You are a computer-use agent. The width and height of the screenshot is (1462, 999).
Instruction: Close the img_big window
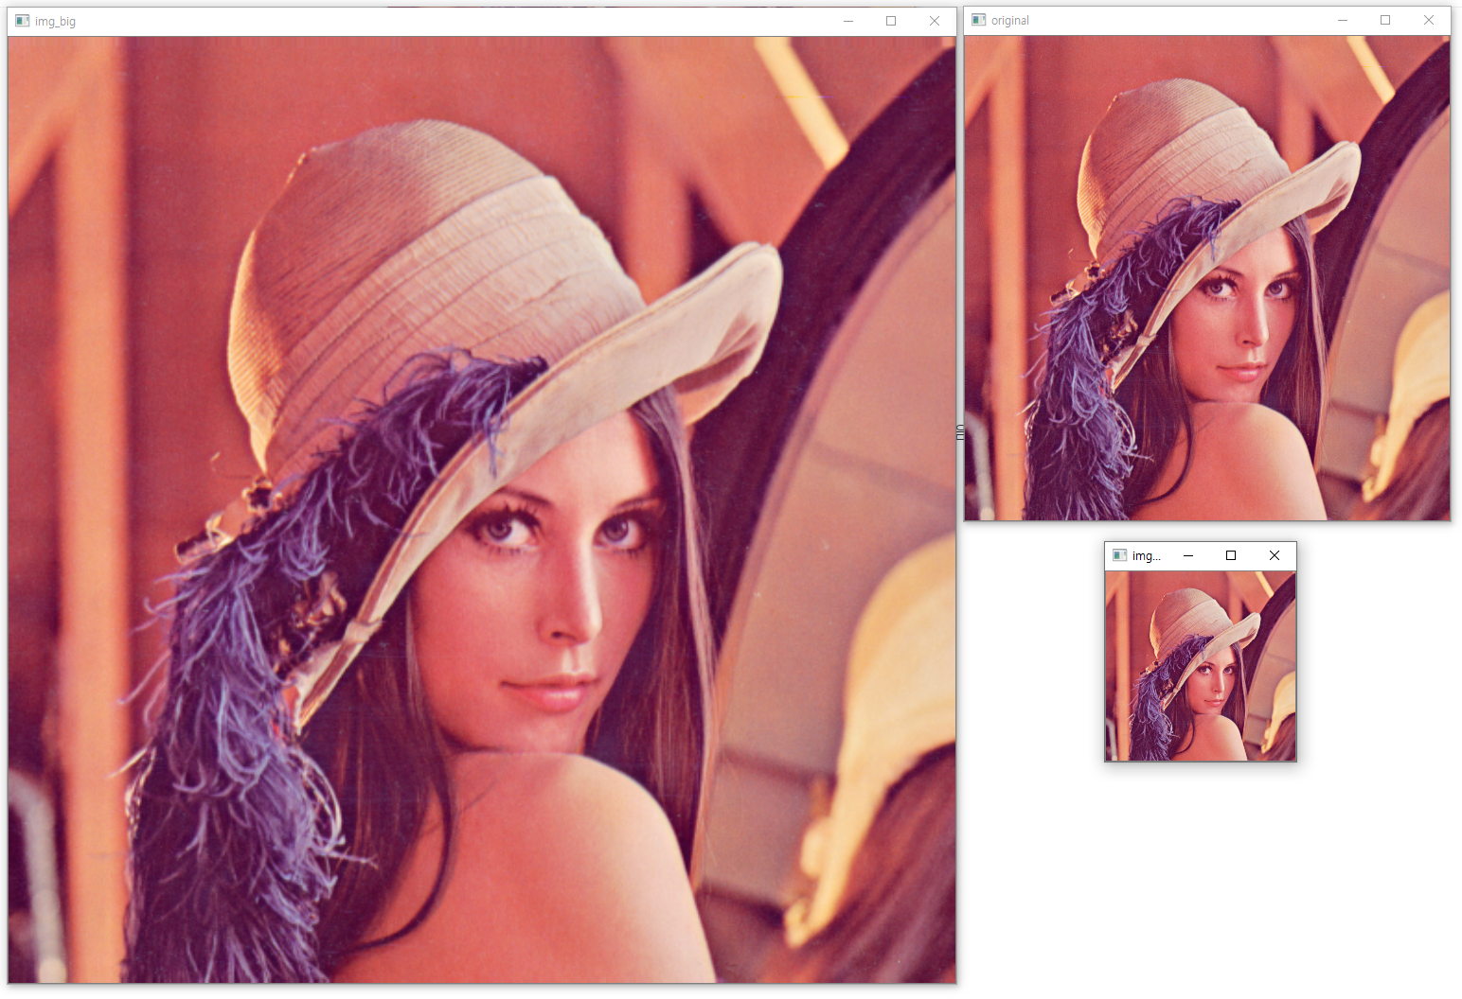pyautogui.click(x=935, y=21)
